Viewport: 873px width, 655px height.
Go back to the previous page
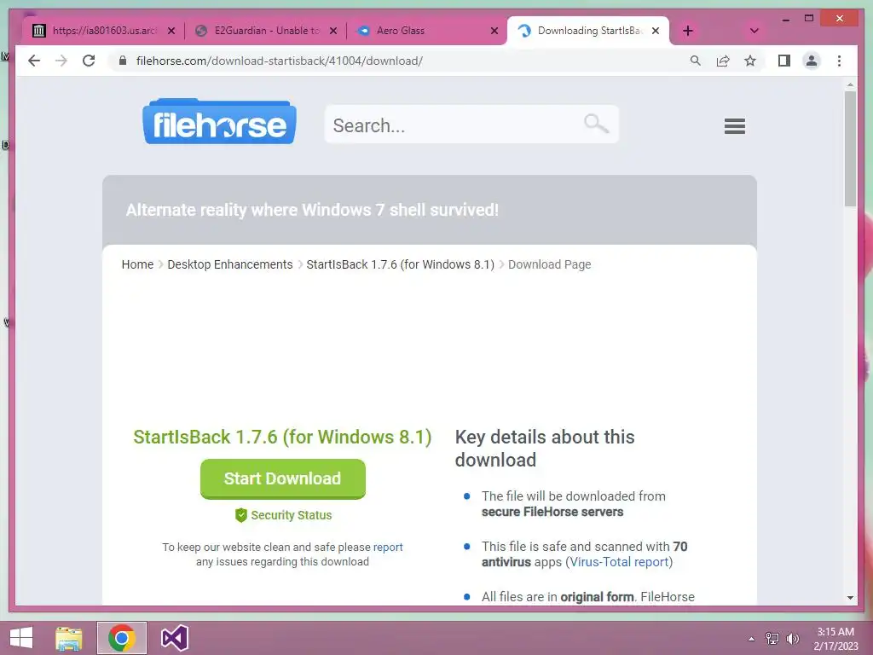point(34,61)
